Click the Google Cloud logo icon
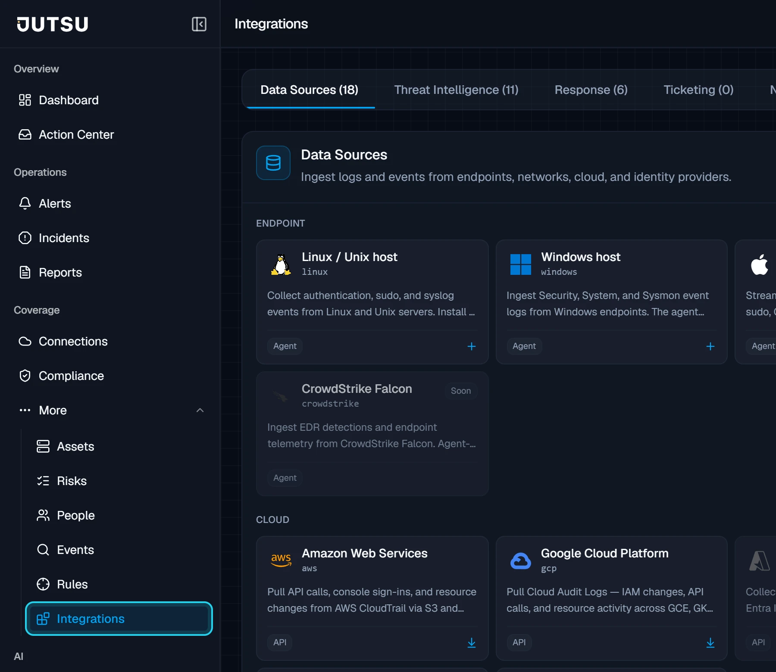The width and height of the screenshot is (776, 672). coord(520,561)
